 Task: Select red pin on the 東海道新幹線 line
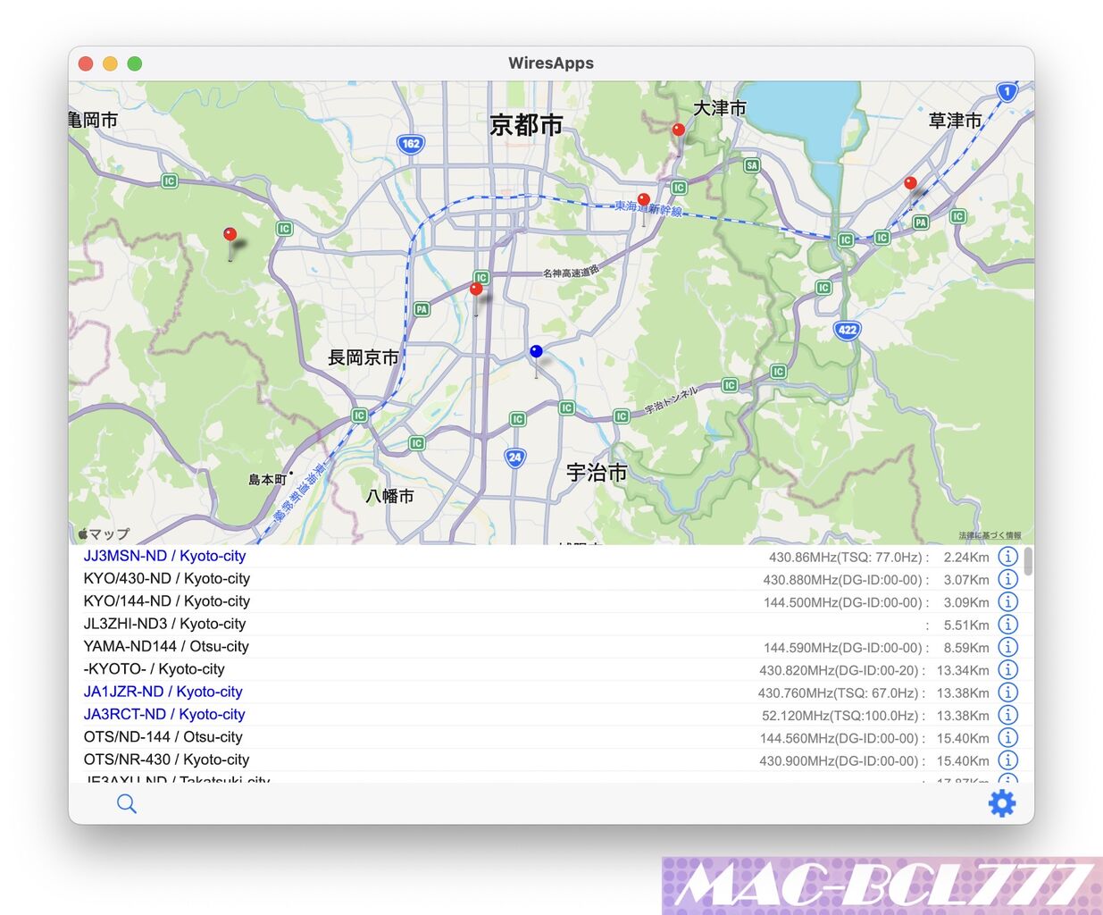click(643, 201)
